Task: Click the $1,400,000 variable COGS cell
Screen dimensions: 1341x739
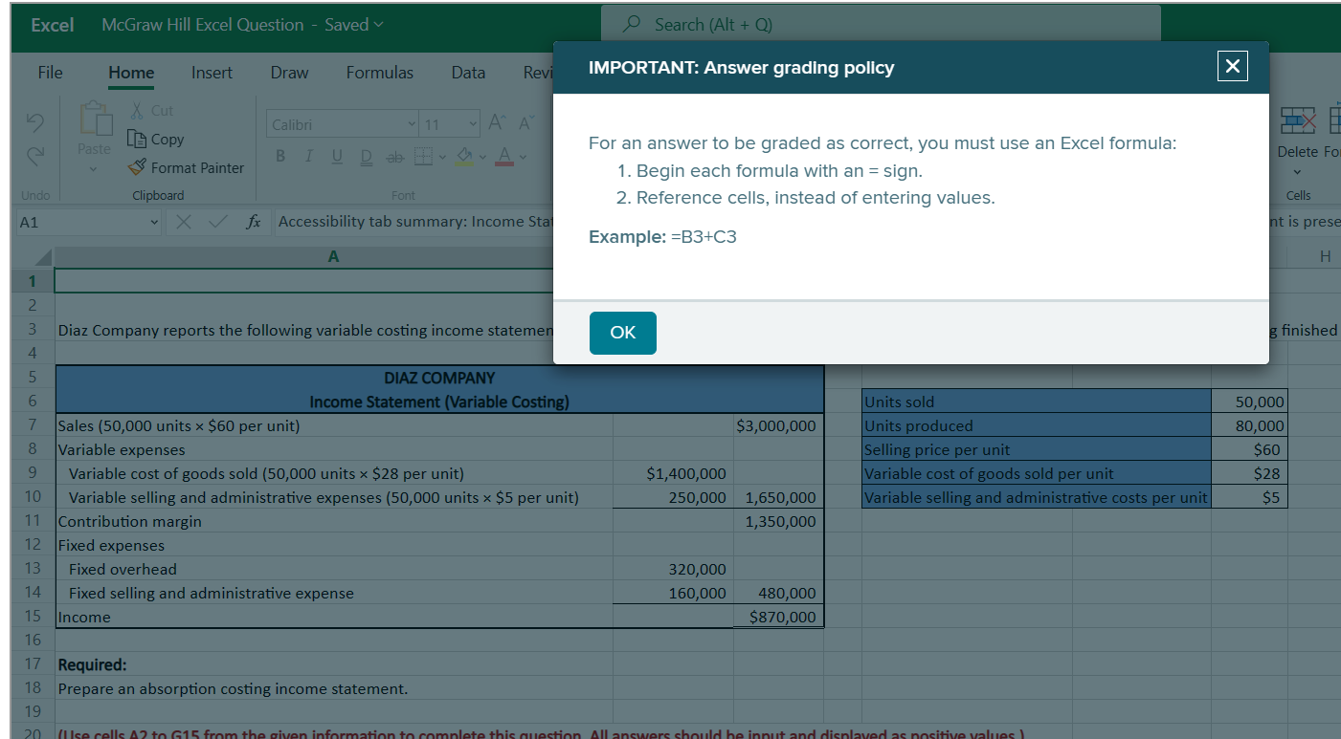Action: pos(673,473)
